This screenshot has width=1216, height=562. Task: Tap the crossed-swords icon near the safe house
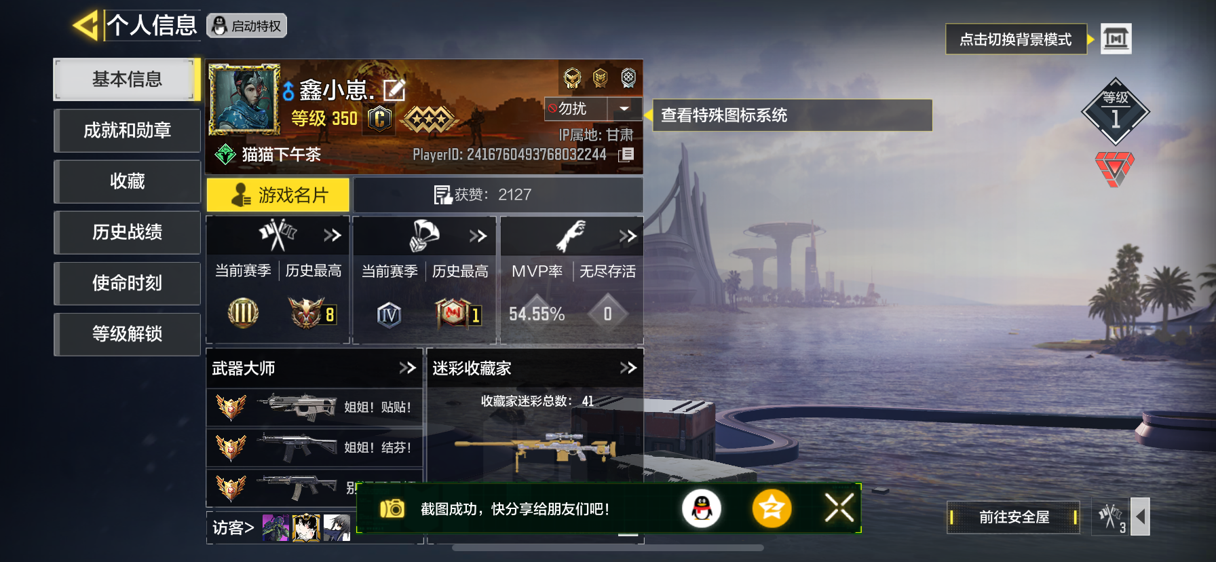[x=1111, y=517]
